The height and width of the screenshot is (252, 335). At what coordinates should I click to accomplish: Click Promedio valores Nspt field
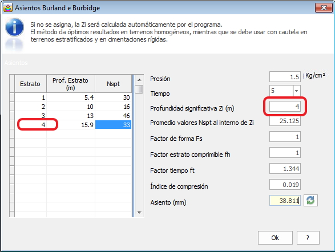(x=285, y=121)
